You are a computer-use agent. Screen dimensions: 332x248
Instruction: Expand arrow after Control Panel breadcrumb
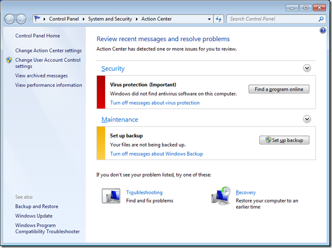click(x=84, y=19)
